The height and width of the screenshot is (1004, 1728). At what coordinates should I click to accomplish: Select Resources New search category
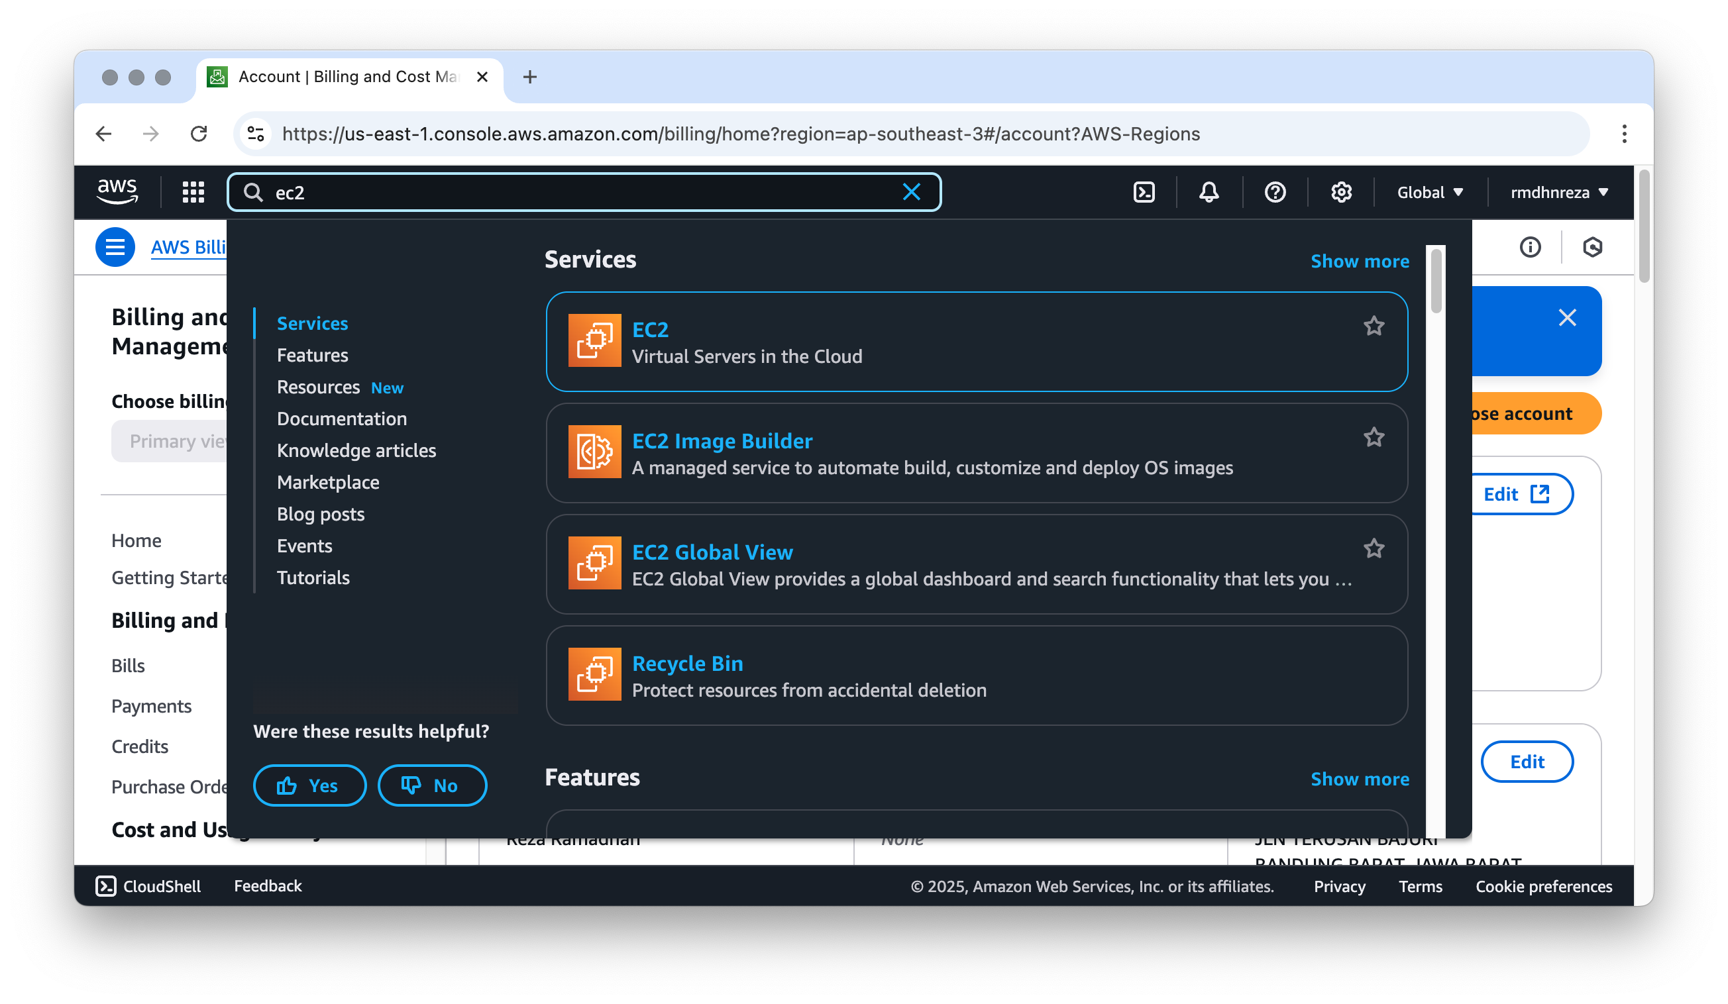[x=340, y=387]
